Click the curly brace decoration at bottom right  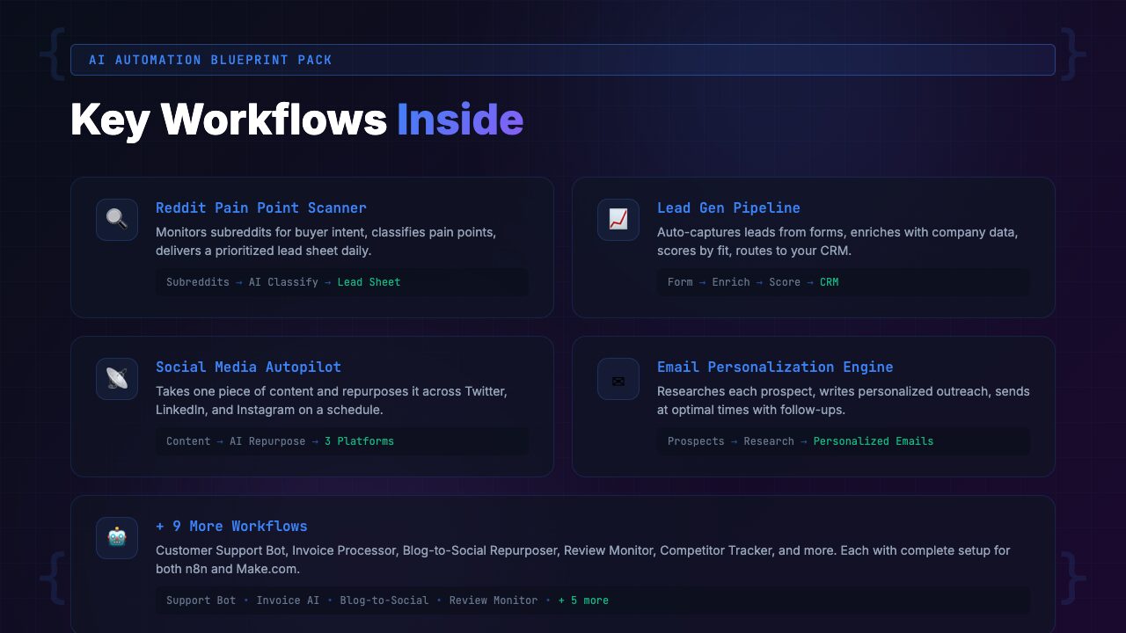tap(1071, 578)
